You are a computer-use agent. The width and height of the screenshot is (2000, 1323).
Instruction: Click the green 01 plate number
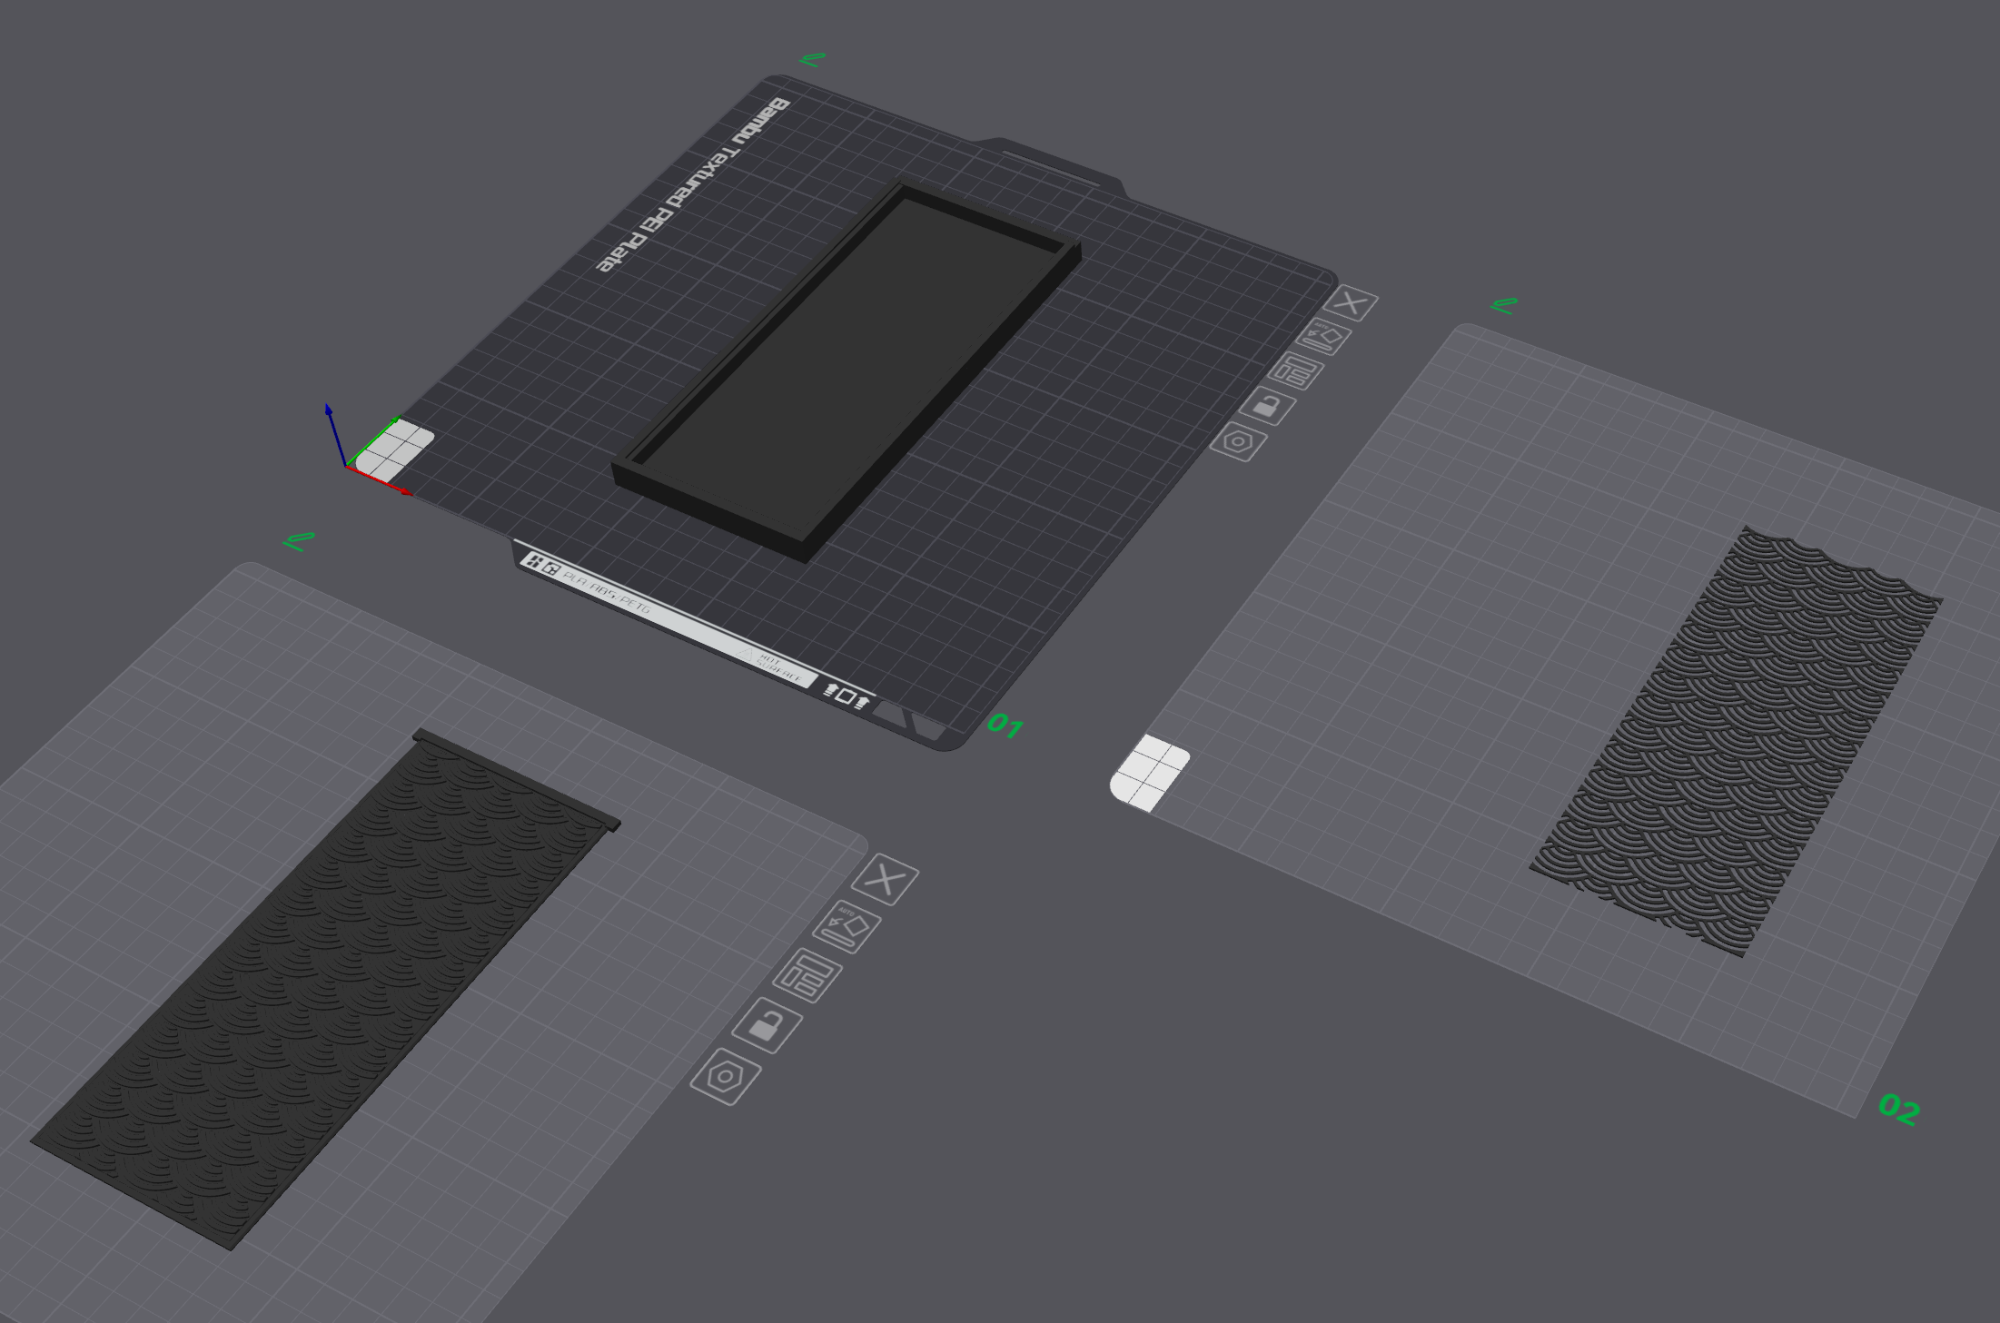[1005, 726]
